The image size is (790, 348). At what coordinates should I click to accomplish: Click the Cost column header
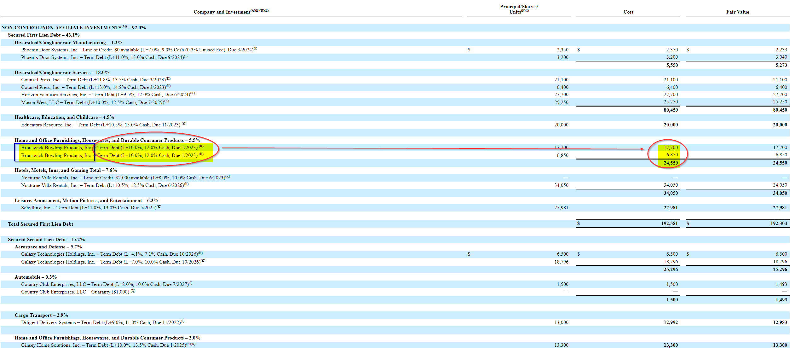click(x=628, y=12)
